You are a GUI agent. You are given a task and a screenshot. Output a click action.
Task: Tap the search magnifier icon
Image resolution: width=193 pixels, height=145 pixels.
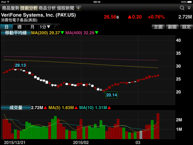tap(182, 8)
